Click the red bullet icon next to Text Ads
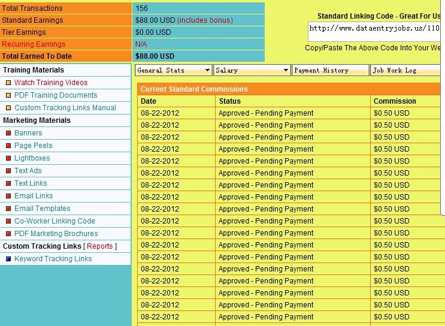The width and height of the screenshot is (445, 326). pos(8,171)
